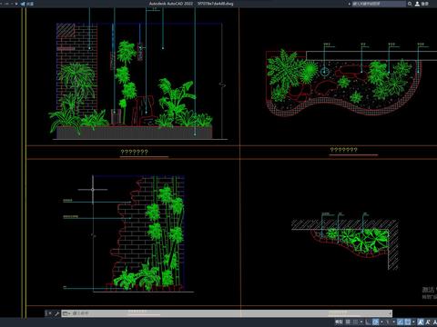Close the command line with X icon
This screenshot has height=327, width=437.
coord(49,313)
